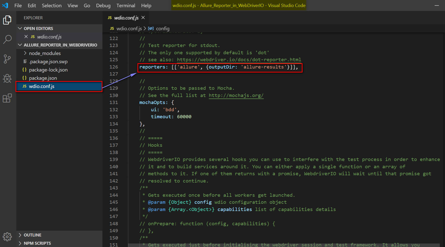Open the Explorer view in activity bar
This screenshot has width=445, height=247.
(7, 20)
